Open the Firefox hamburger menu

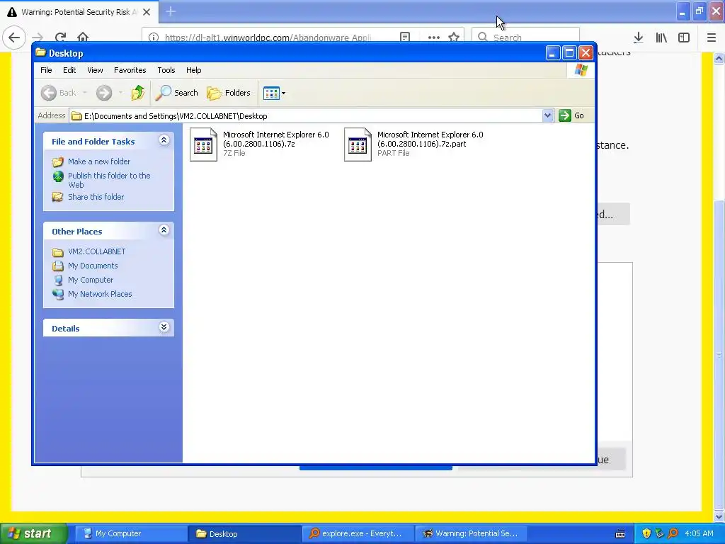(x=712, y=38)
